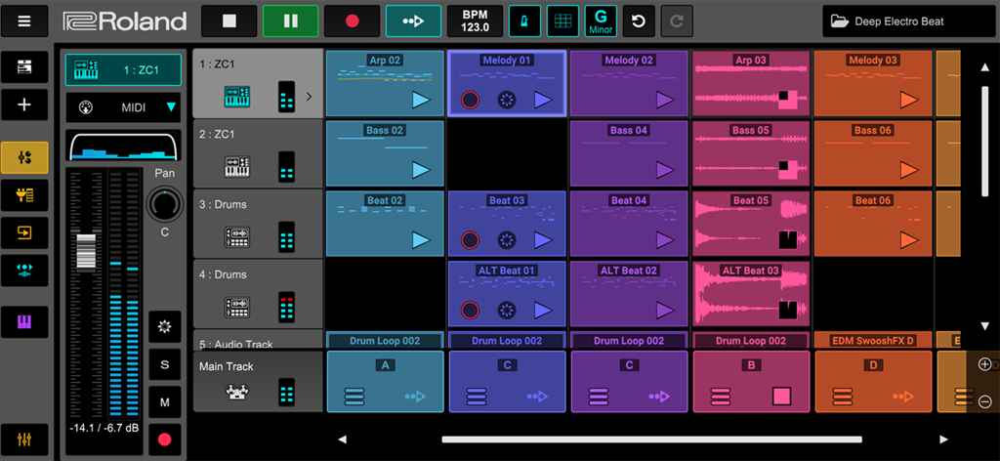Open the yellow mixer faders icon at sidebar bottom
Image resolution: width=1000 pixels, height=461 pixels.
[x=24, y=440]
